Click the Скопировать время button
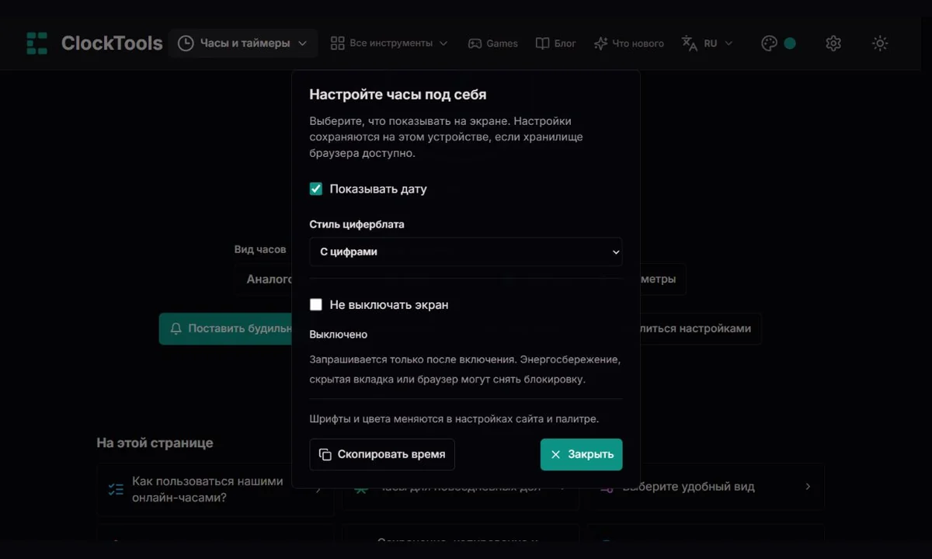Screen dimensions: 932x559 point(382,454)
